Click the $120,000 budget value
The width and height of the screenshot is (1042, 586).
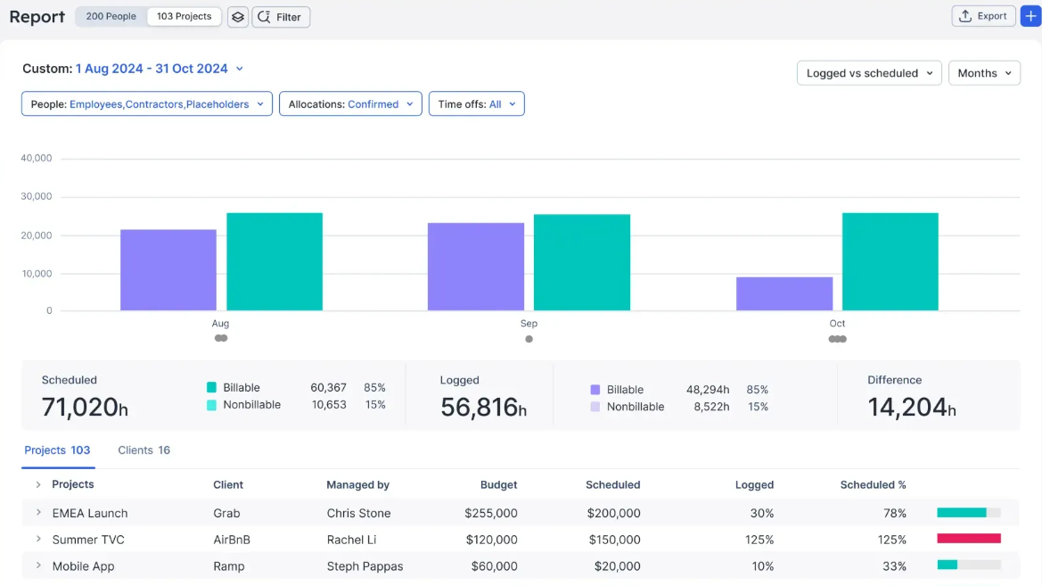(x=491, y=540)
